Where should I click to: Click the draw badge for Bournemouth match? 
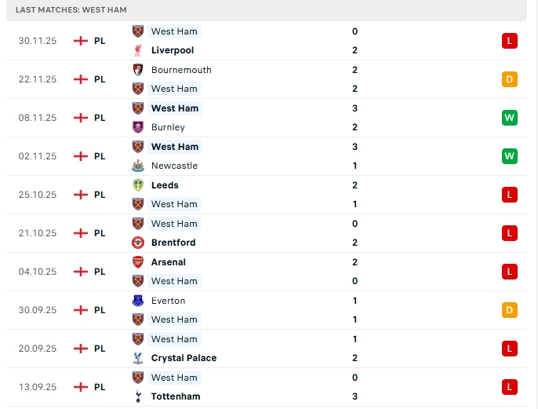[x=510, y=79]
